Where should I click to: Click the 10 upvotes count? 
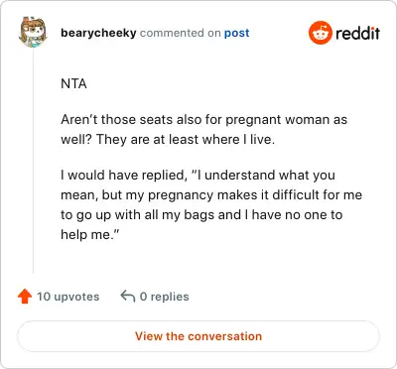tap(67, 297)
